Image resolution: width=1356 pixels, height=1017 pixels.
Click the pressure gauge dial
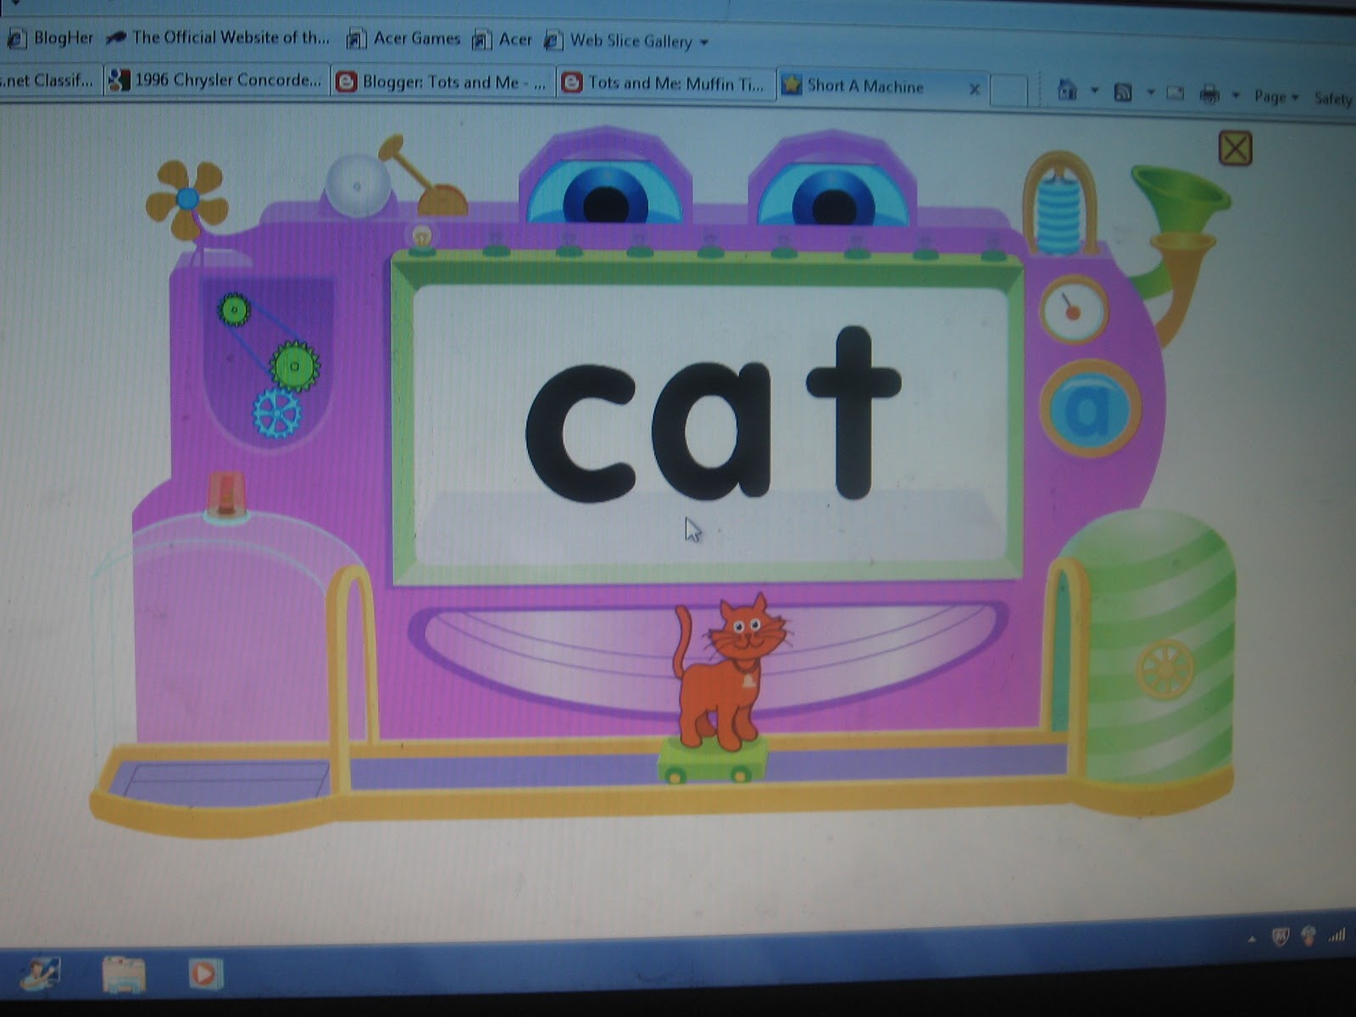pos(1073,309)
